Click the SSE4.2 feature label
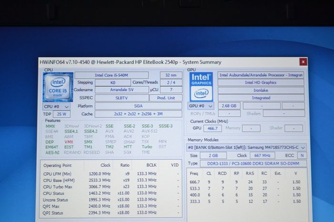This screenshot has height=222, width=334. coord(91,131)
